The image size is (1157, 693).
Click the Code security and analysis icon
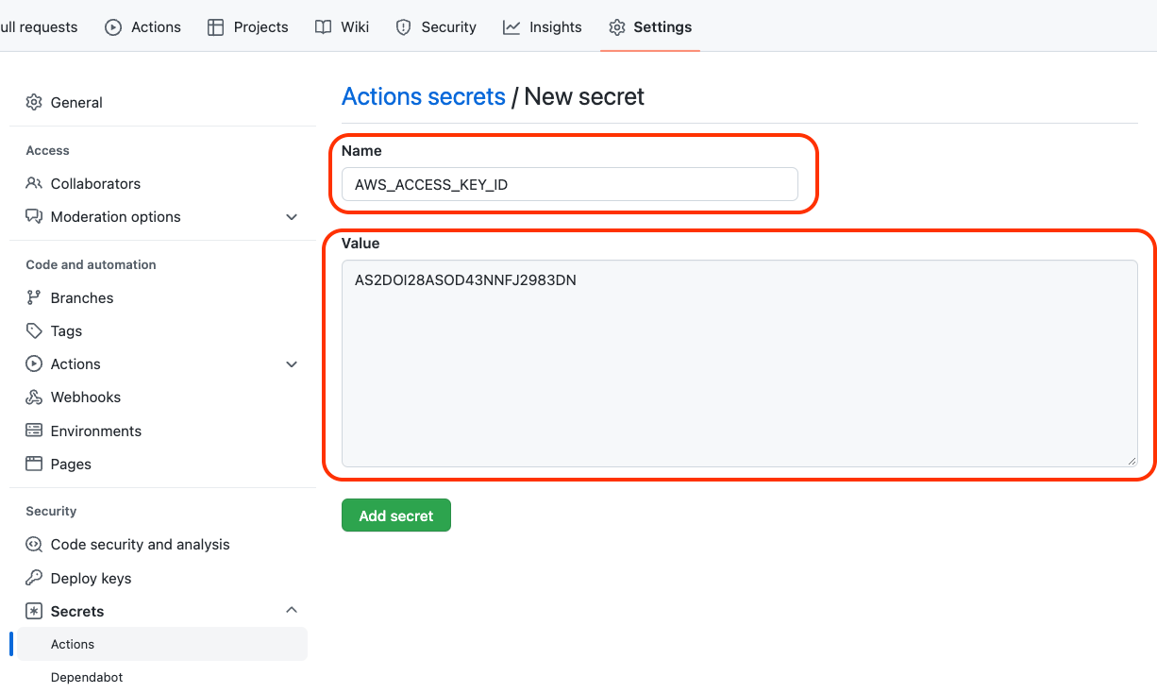(34, 544)
